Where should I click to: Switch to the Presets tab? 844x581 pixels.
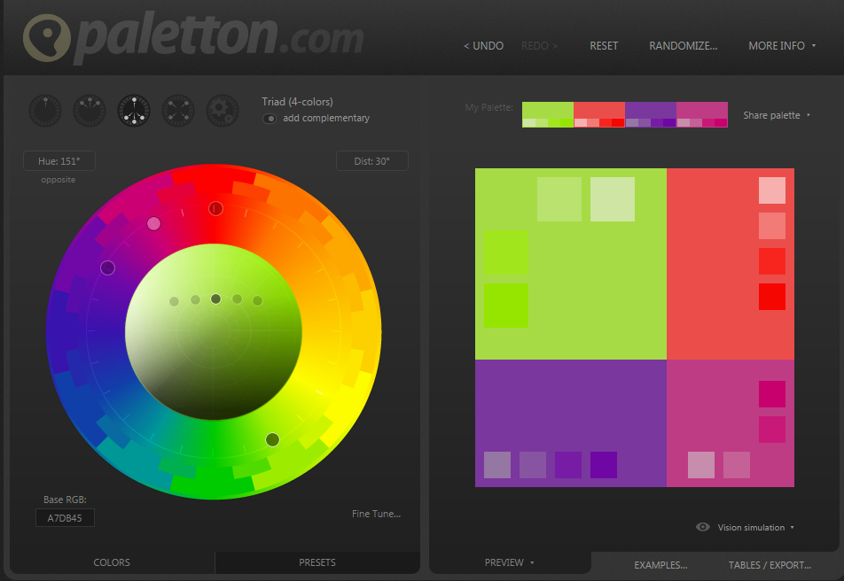(317, 562)
